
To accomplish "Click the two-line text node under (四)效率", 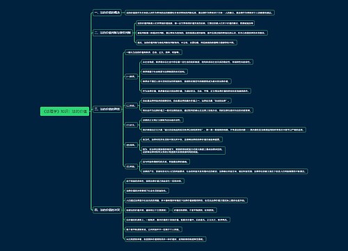I will pyautogui.click(x=183, y=151).
